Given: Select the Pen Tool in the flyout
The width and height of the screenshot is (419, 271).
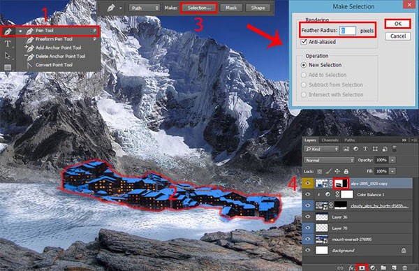Looking at the screenshot, I should coord(58,31).
